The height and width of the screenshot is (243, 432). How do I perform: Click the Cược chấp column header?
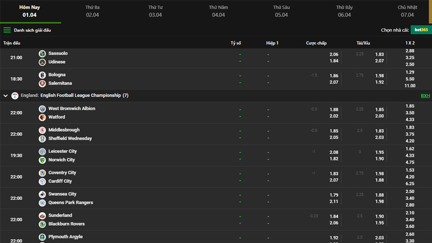pos(316,43)
